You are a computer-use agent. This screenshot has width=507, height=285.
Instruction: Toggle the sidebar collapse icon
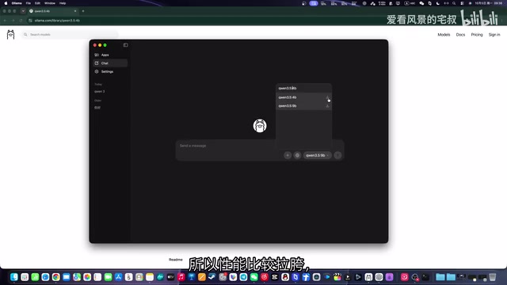(125, 45)
